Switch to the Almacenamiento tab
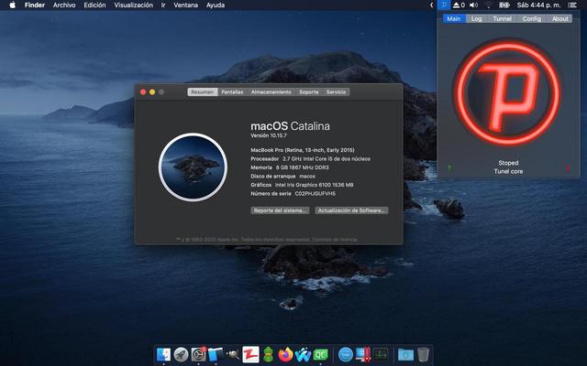The width and height of the screenshot is (587, 366). point(271,91)
